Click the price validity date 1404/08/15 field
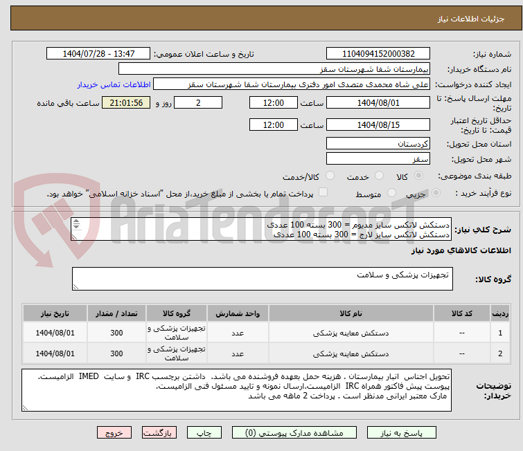The height and width of the screenshot is (451, 523). tap(378, 125)
